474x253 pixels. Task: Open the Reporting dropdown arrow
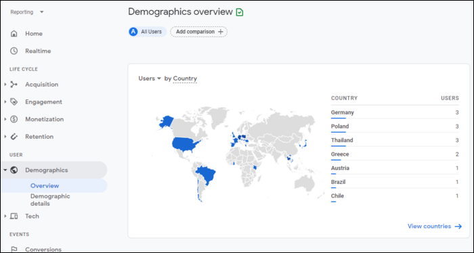tap(42, 12)
